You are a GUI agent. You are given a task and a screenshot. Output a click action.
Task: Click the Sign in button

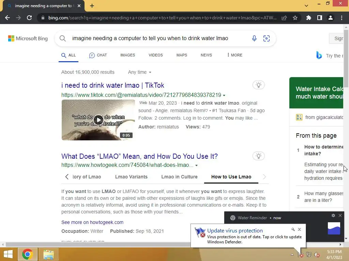(336, 38)
